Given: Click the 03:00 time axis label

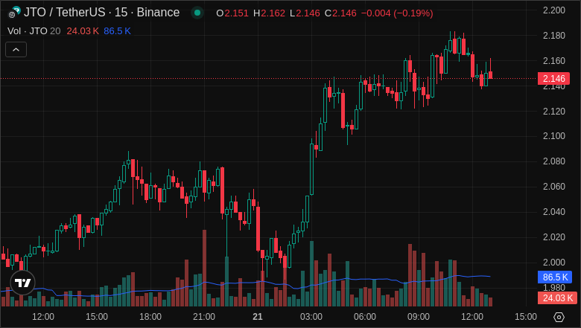Looking at the screenshot, I should [311, 317].
